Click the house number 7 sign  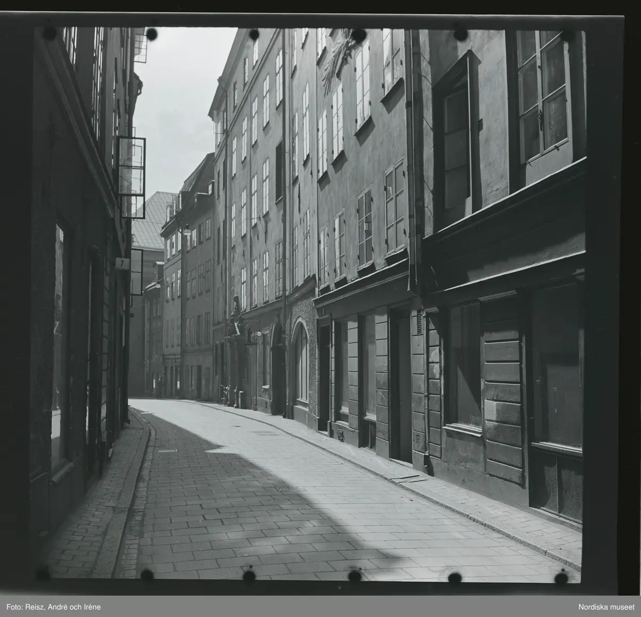click(x=122, y=264)
